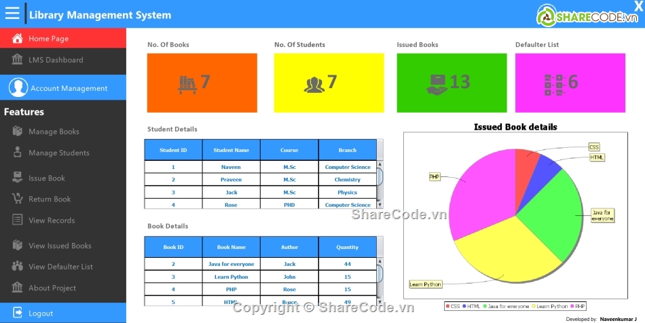Open Manage Students from sidebar
The width and height of the screenshot is (645, 323).
[x=58, y=153]
